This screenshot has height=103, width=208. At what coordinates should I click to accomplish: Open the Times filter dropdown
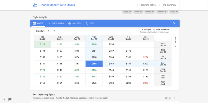click(x=150, y=12)
